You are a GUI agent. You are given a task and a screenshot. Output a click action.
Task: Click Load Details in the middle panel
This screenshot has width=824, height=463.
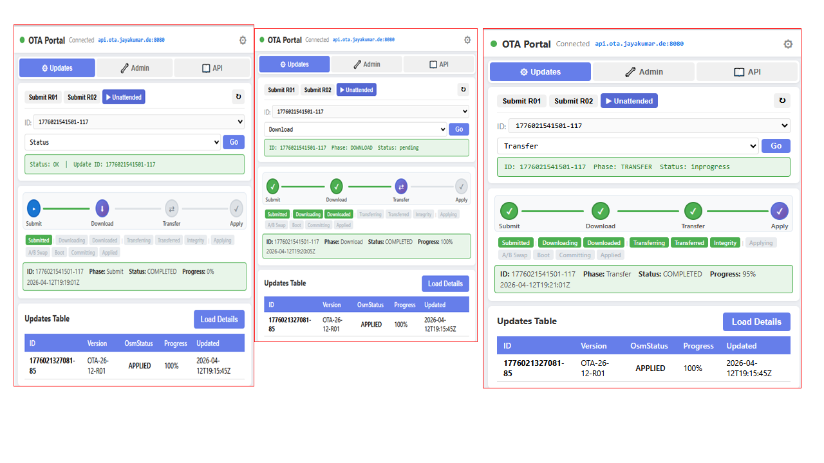[445, 283]
